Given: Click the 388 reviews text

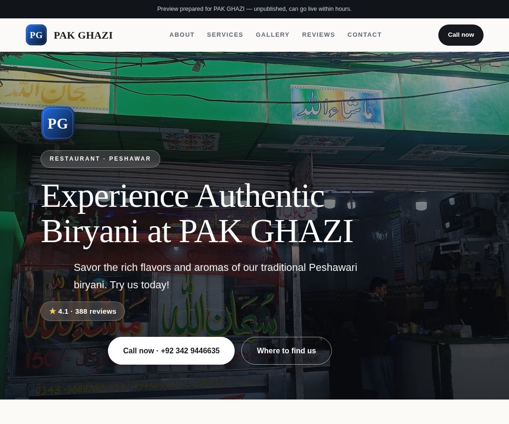Looking at the screenshot, I should click(x=95, y=311).
